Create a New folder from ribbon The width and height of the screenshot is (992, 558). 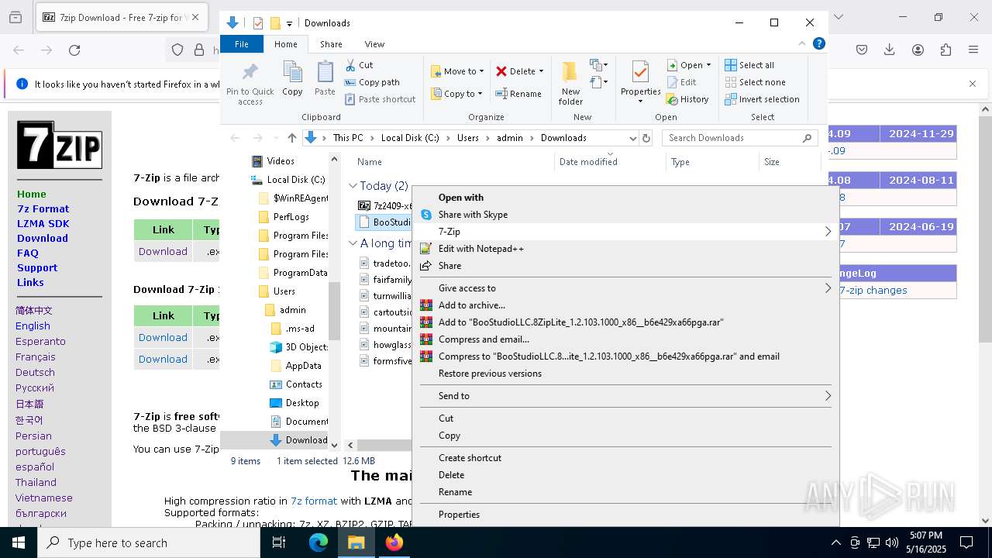pos(570,84)
